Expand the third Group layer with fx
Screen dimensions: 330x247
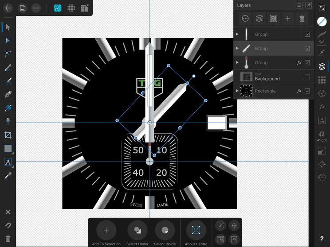[237, 62]
